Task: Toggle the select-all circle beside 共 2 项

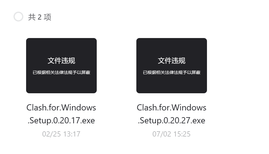Action: [18, 17]
